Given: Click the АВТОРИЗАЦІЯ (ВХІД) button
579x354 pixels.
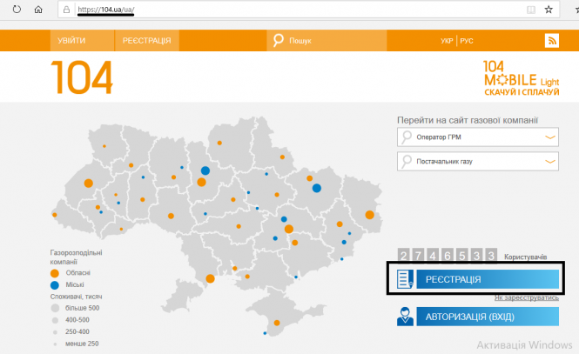Looking at the screenshot, I should point(488,317).
